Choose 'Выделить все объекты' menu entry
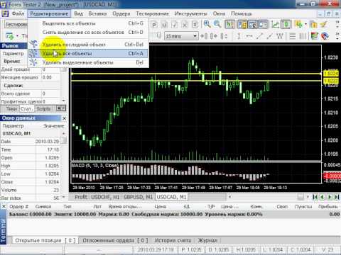This screenshot has width=341, height=255. click(89, 23)
